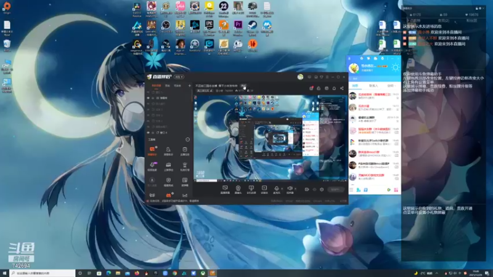Toggle the preview eye icon near settings gear

click(314, 190)
